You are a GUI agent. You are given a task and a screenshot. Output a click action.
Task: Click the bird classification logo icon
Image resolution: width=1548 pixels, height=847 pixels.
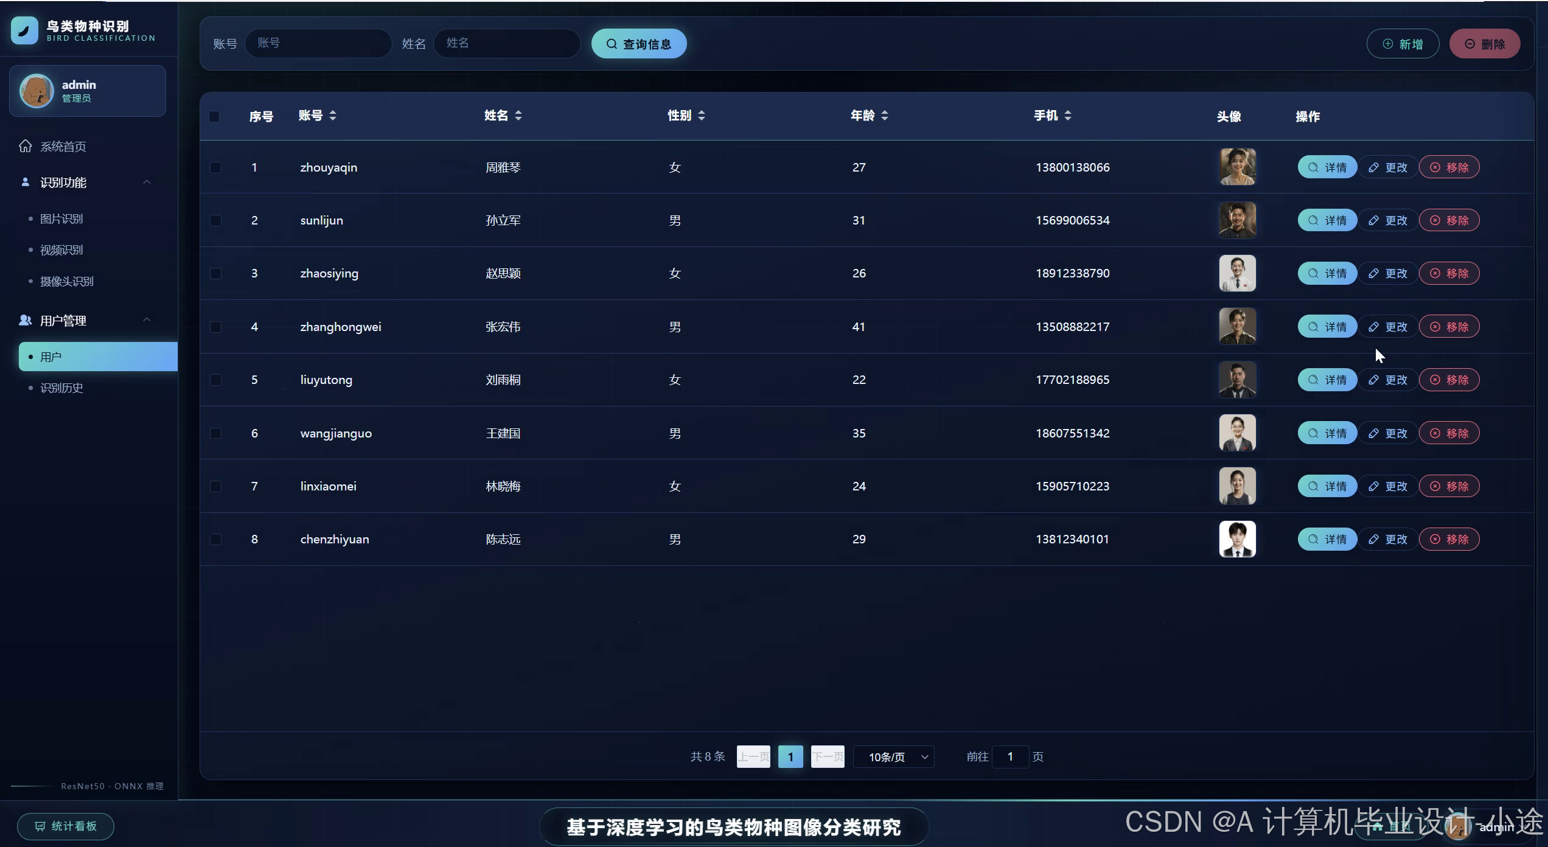click(24, 30)
